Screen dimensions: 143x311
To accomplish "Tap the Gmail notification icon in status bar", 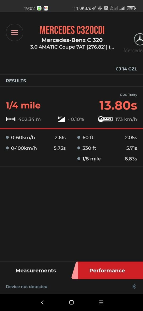I will click(46, 8).
